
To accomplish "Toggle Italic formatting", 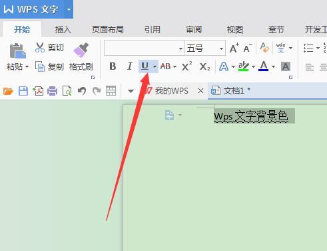I will point(129,66).
